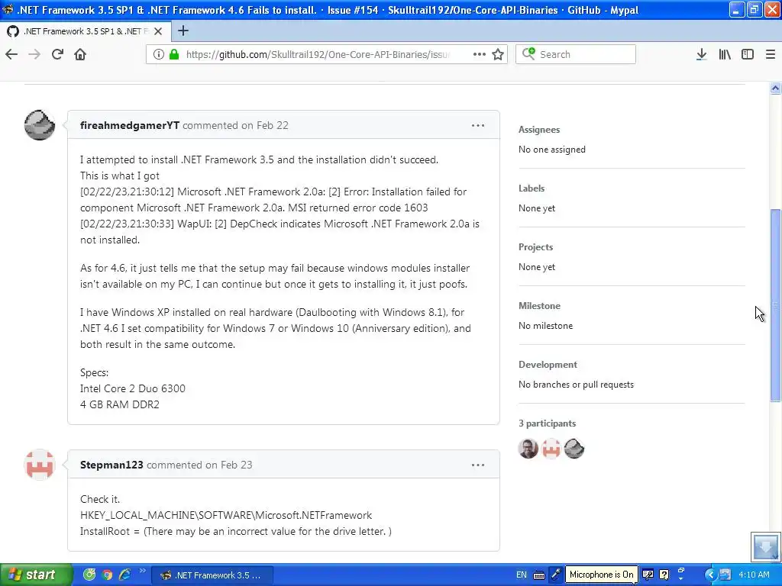Image resolution: width=782 pixels, height=586 pixels.
Task: Launch Chrome from quick launch
Action: pyautogui.click(x=107, y=575)
